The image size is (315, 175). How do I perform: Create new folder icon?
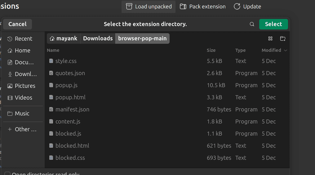283,38
